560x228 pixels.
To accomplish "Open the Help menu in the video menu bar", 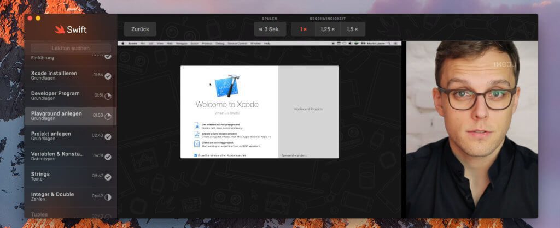I will click(x=267, y=43).
